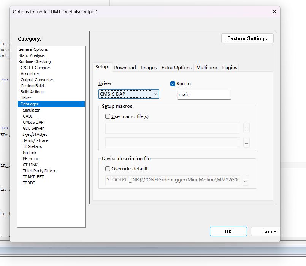
Task: Select C/C++ Compiler category
Action: pos(35,68)
